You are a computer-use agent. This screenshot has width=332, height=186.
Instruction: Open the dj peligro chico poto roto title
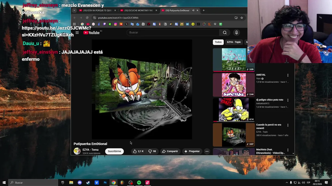(x=269, y=100)
